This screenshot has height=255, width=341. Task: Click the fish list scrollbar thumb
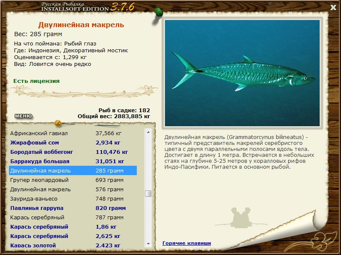[148, 193]
